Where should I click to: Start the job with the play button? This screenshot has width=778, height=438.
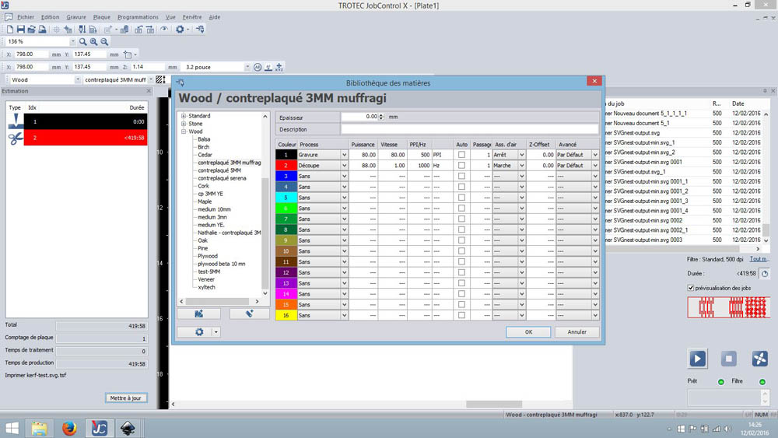(x=697, y=358)
